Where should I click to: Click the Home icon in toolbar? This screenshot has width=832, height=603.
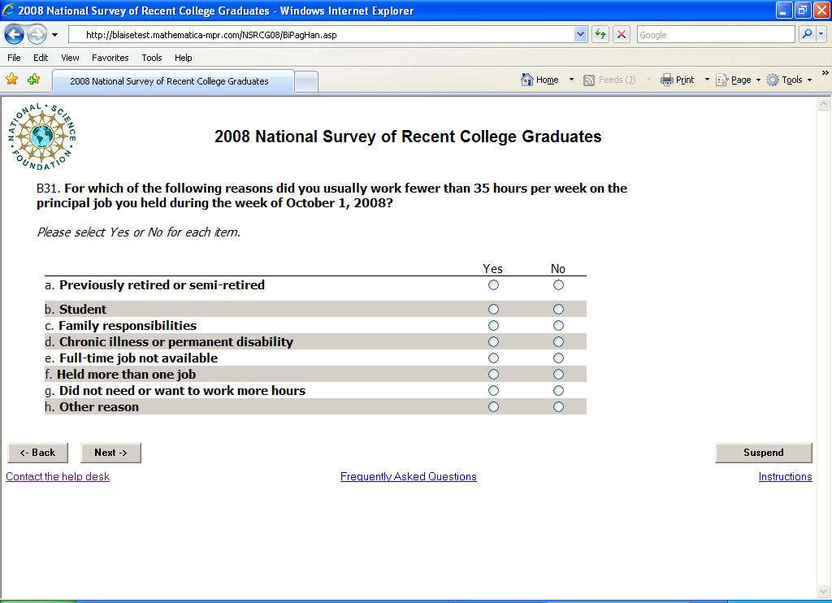[x=527, y=80]
